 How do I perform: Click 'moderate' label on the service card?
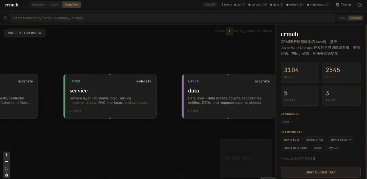pos(144,81)
